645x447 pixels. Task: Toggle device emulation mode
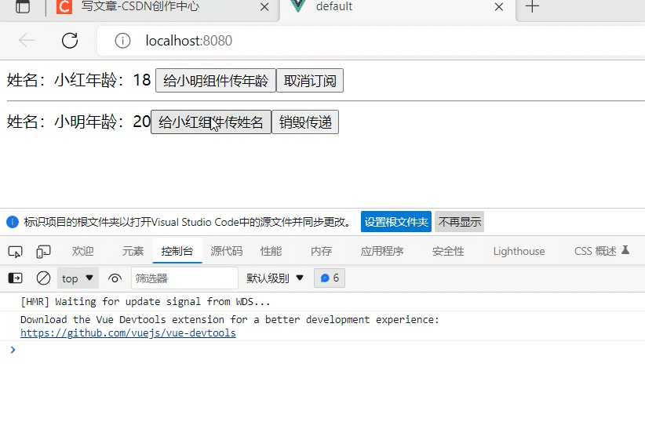[43, 252]
